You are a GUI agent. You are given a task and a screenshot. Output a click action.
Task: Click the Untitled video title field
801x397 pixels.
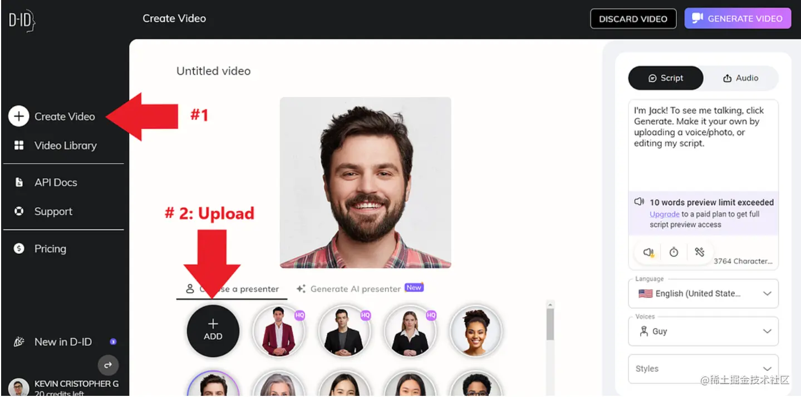pyautogui.click(x=214, y=71)
